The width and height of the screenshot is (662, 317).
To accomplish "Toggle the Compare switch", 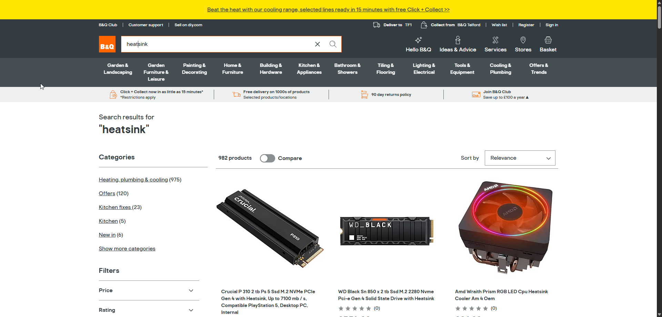I will (268, 158).
